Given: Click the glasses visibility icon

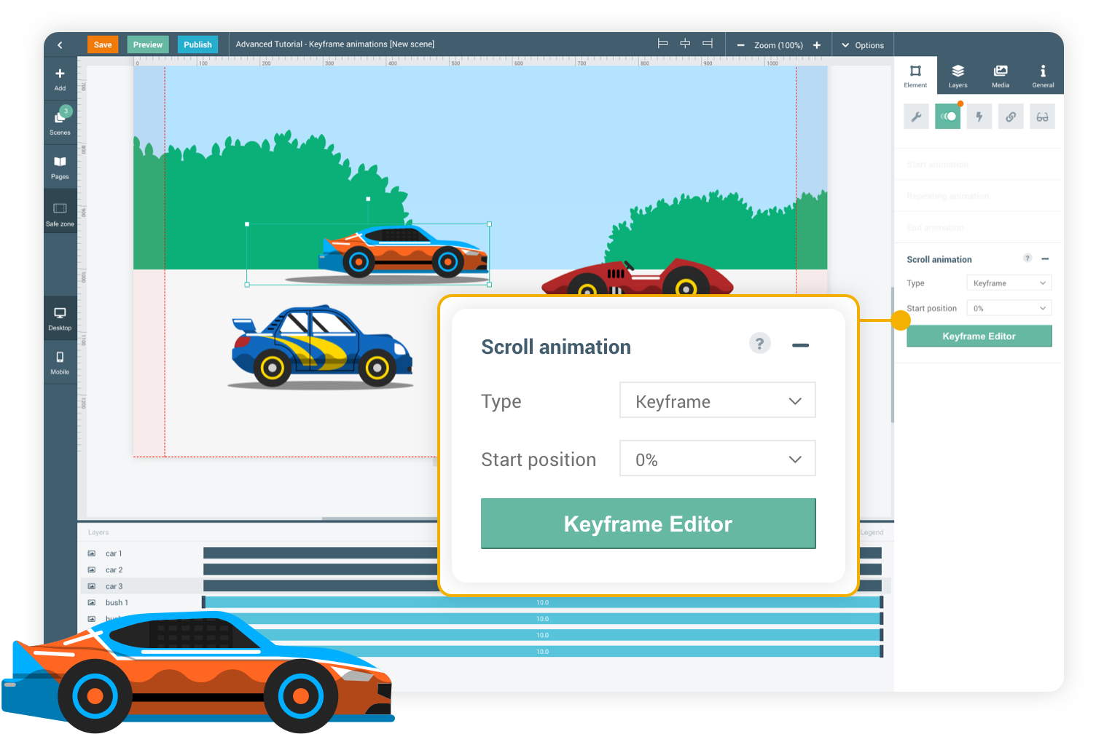Looking at the screenshot, I should coord(1042,117).
